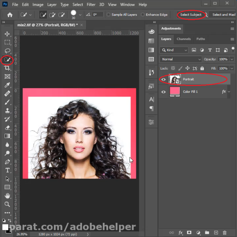Pick the Eyedropper tool
Screen dimensions: 237x237
pos(7,85)
